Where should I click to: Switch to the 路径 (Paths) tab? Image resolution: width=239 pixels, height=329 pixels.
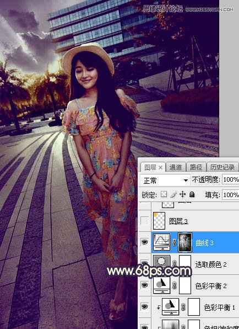(x=195, y=167)
